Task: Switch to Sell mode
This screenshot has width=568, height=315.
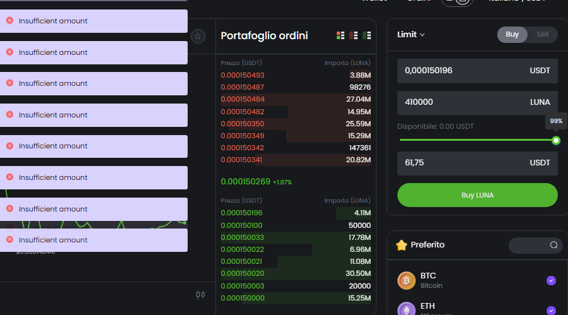Action: [542, 34]
